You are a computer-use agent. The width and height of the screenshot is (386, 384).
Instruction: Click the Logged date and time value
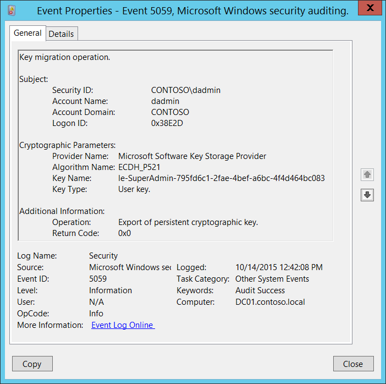click(279, 267)
